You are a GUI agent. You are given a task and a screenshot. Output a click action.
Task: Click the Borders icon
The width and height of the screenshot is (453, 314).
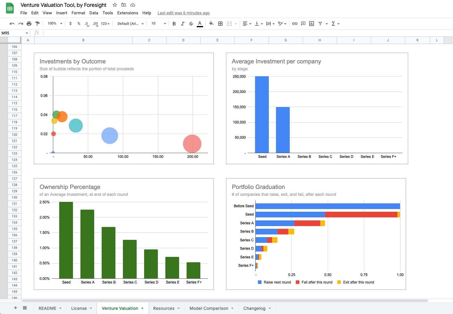(220, 24)
